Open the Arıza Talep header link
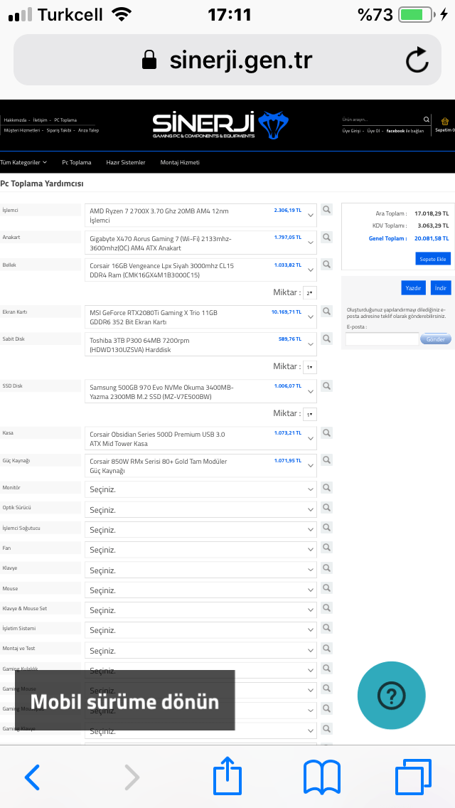This screenshot has width=455, height=808. [x=89, y=130]
